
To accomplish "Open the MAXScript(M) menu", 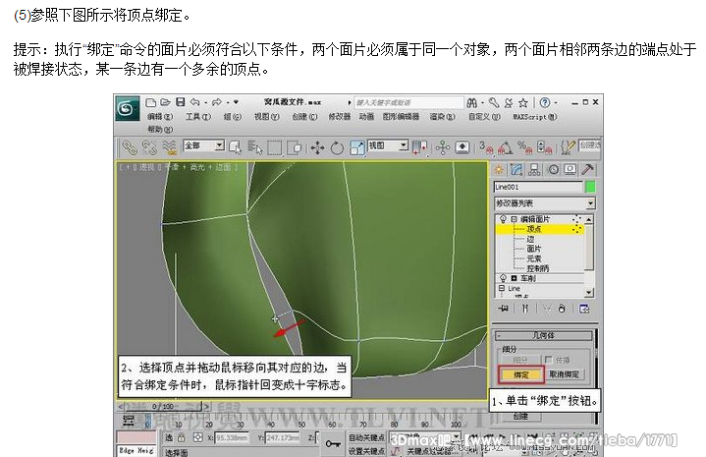I will point(534,117).
